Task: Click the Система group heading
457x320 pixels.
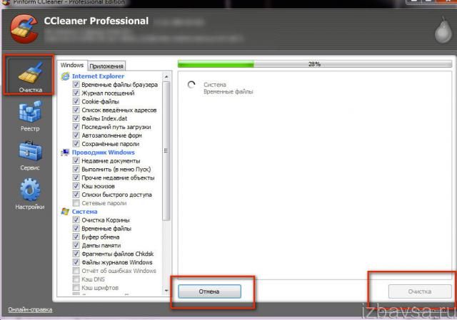Action: click(84, 212)
